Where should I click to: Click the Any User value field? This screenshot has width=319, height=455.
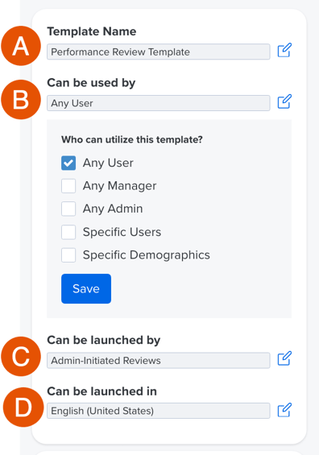(x=159, y=103)
